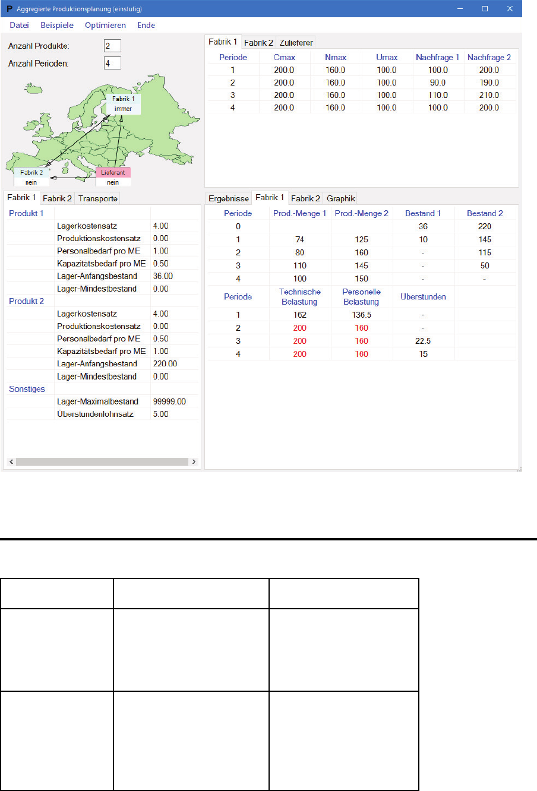Image resolution: width=537 pixels, height=791 pixels.
Task: Select Fabrik 2 tab in top-right panel
Action: pos(258,43)
